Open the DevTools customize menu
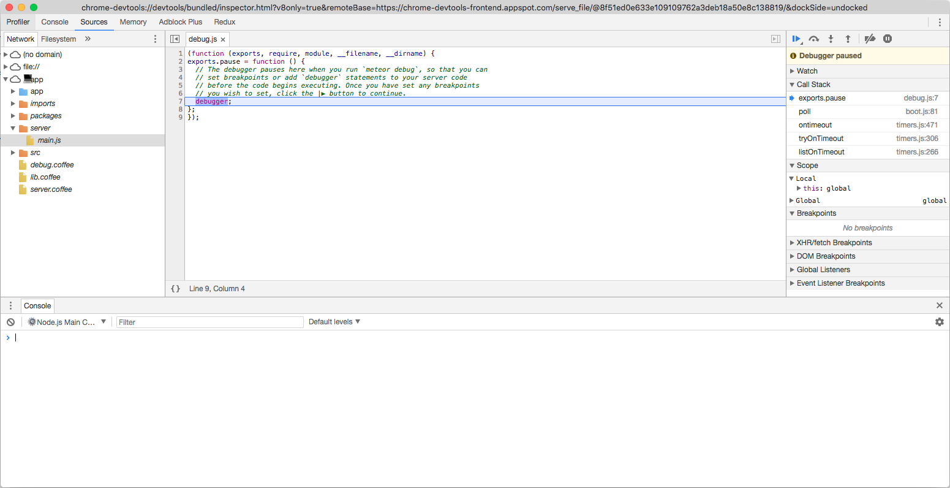 pos(940,22)
